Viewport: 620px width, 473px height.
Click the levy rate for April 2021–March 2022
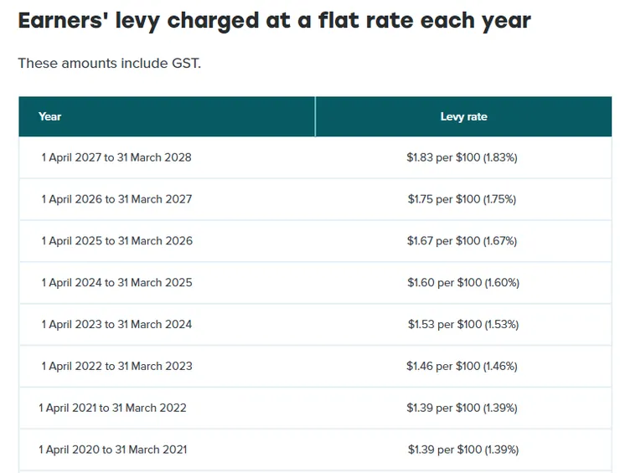[x=463, y=408]
